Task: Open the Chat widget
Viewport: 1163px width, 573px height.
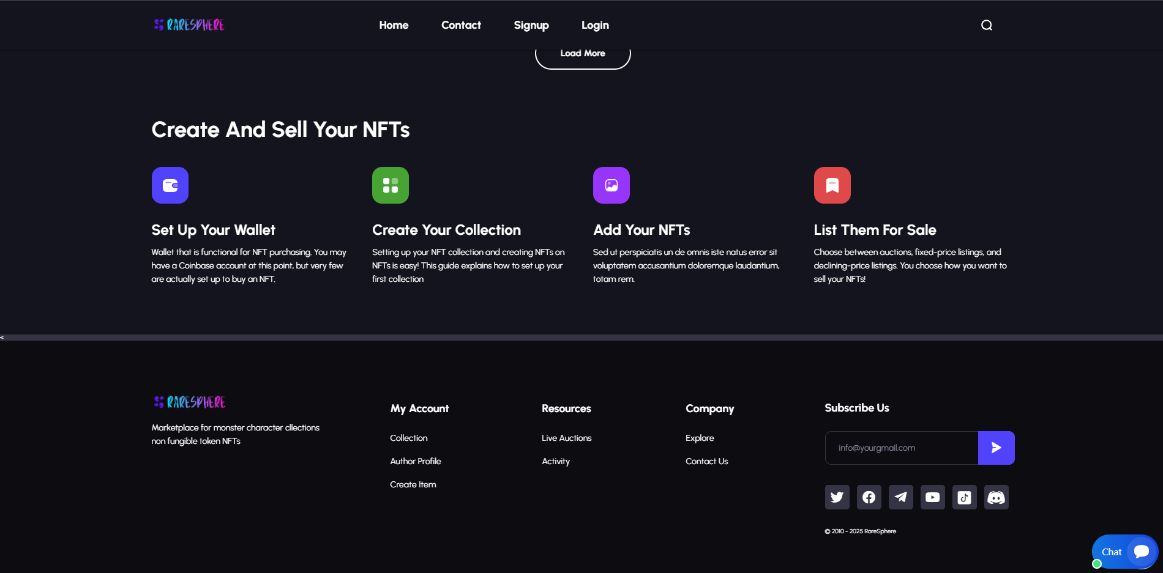Action: point(1124,552)
